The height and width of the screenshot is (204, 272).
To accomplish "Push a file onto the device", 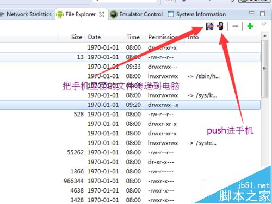I will (x=220, y=26).
